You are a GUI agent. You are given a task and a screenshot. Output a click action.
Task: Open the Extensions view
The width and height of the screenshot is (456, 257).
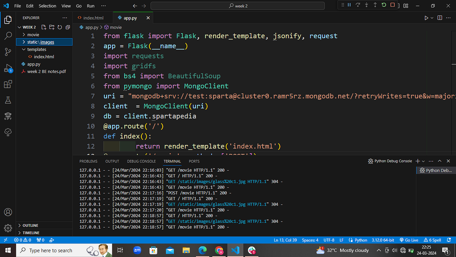coord(8,84)
